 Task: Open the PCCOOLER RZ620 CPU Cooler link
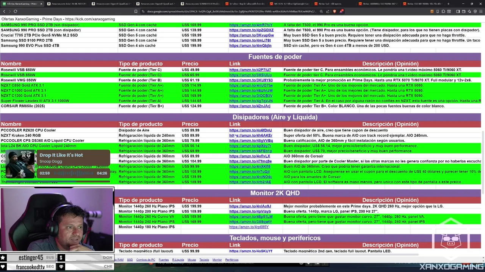click(x=250, y=130)
